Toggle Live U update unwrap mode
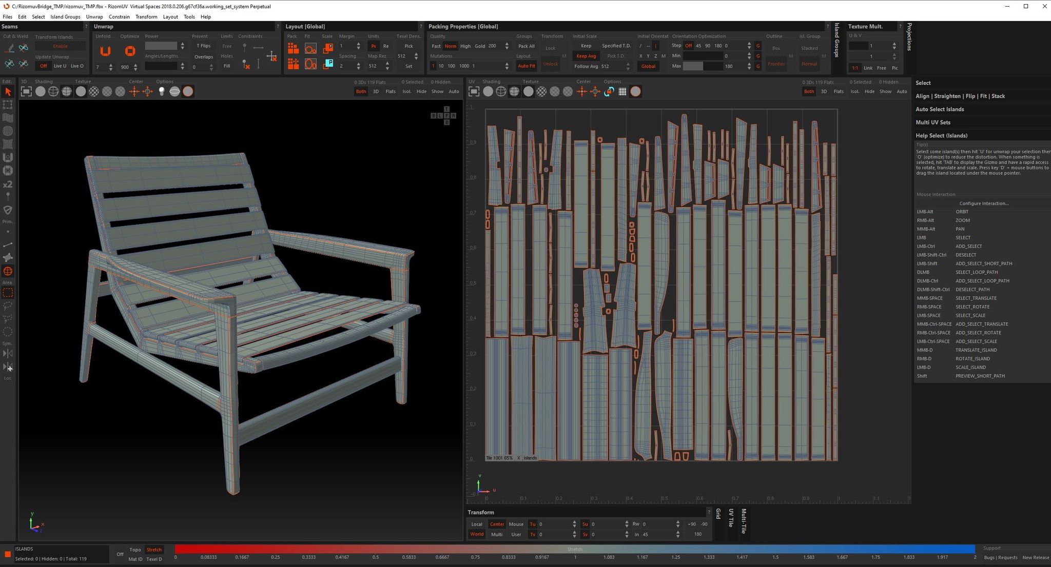 (x=60, y=66)
